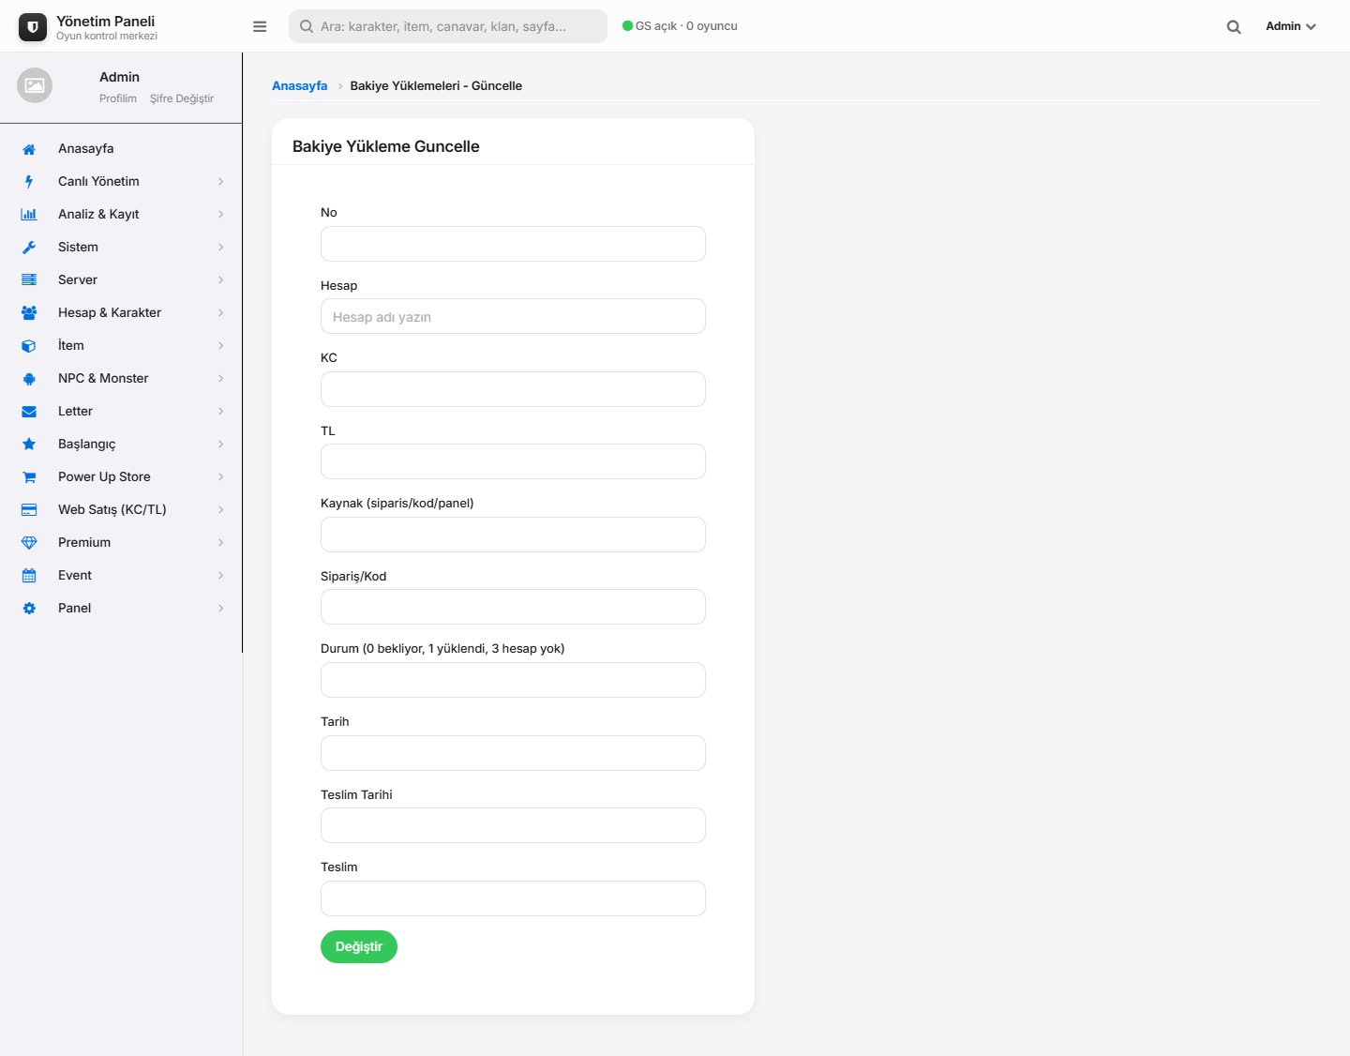1350x1056 pixels.
Task: Open the Admin dropdown in top bar
Action: [x=1291, y=26]
